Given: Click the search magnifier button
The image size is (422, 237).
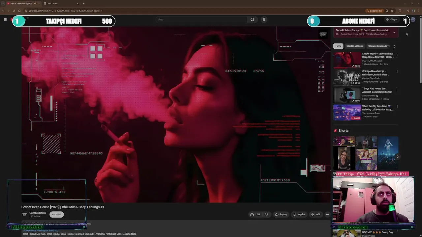Looking at the screenshot, I should click(252, 19).
